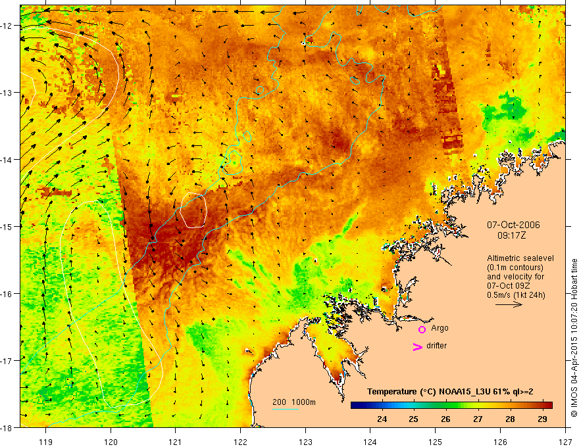Click latitude axis label -14
The height and width of the screenshot is (447, 579).
click(x=7, y=160)
